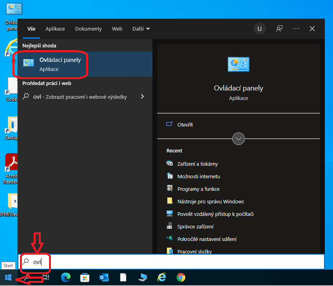Open the blank document taskbar icon

(x=123, y=277)
